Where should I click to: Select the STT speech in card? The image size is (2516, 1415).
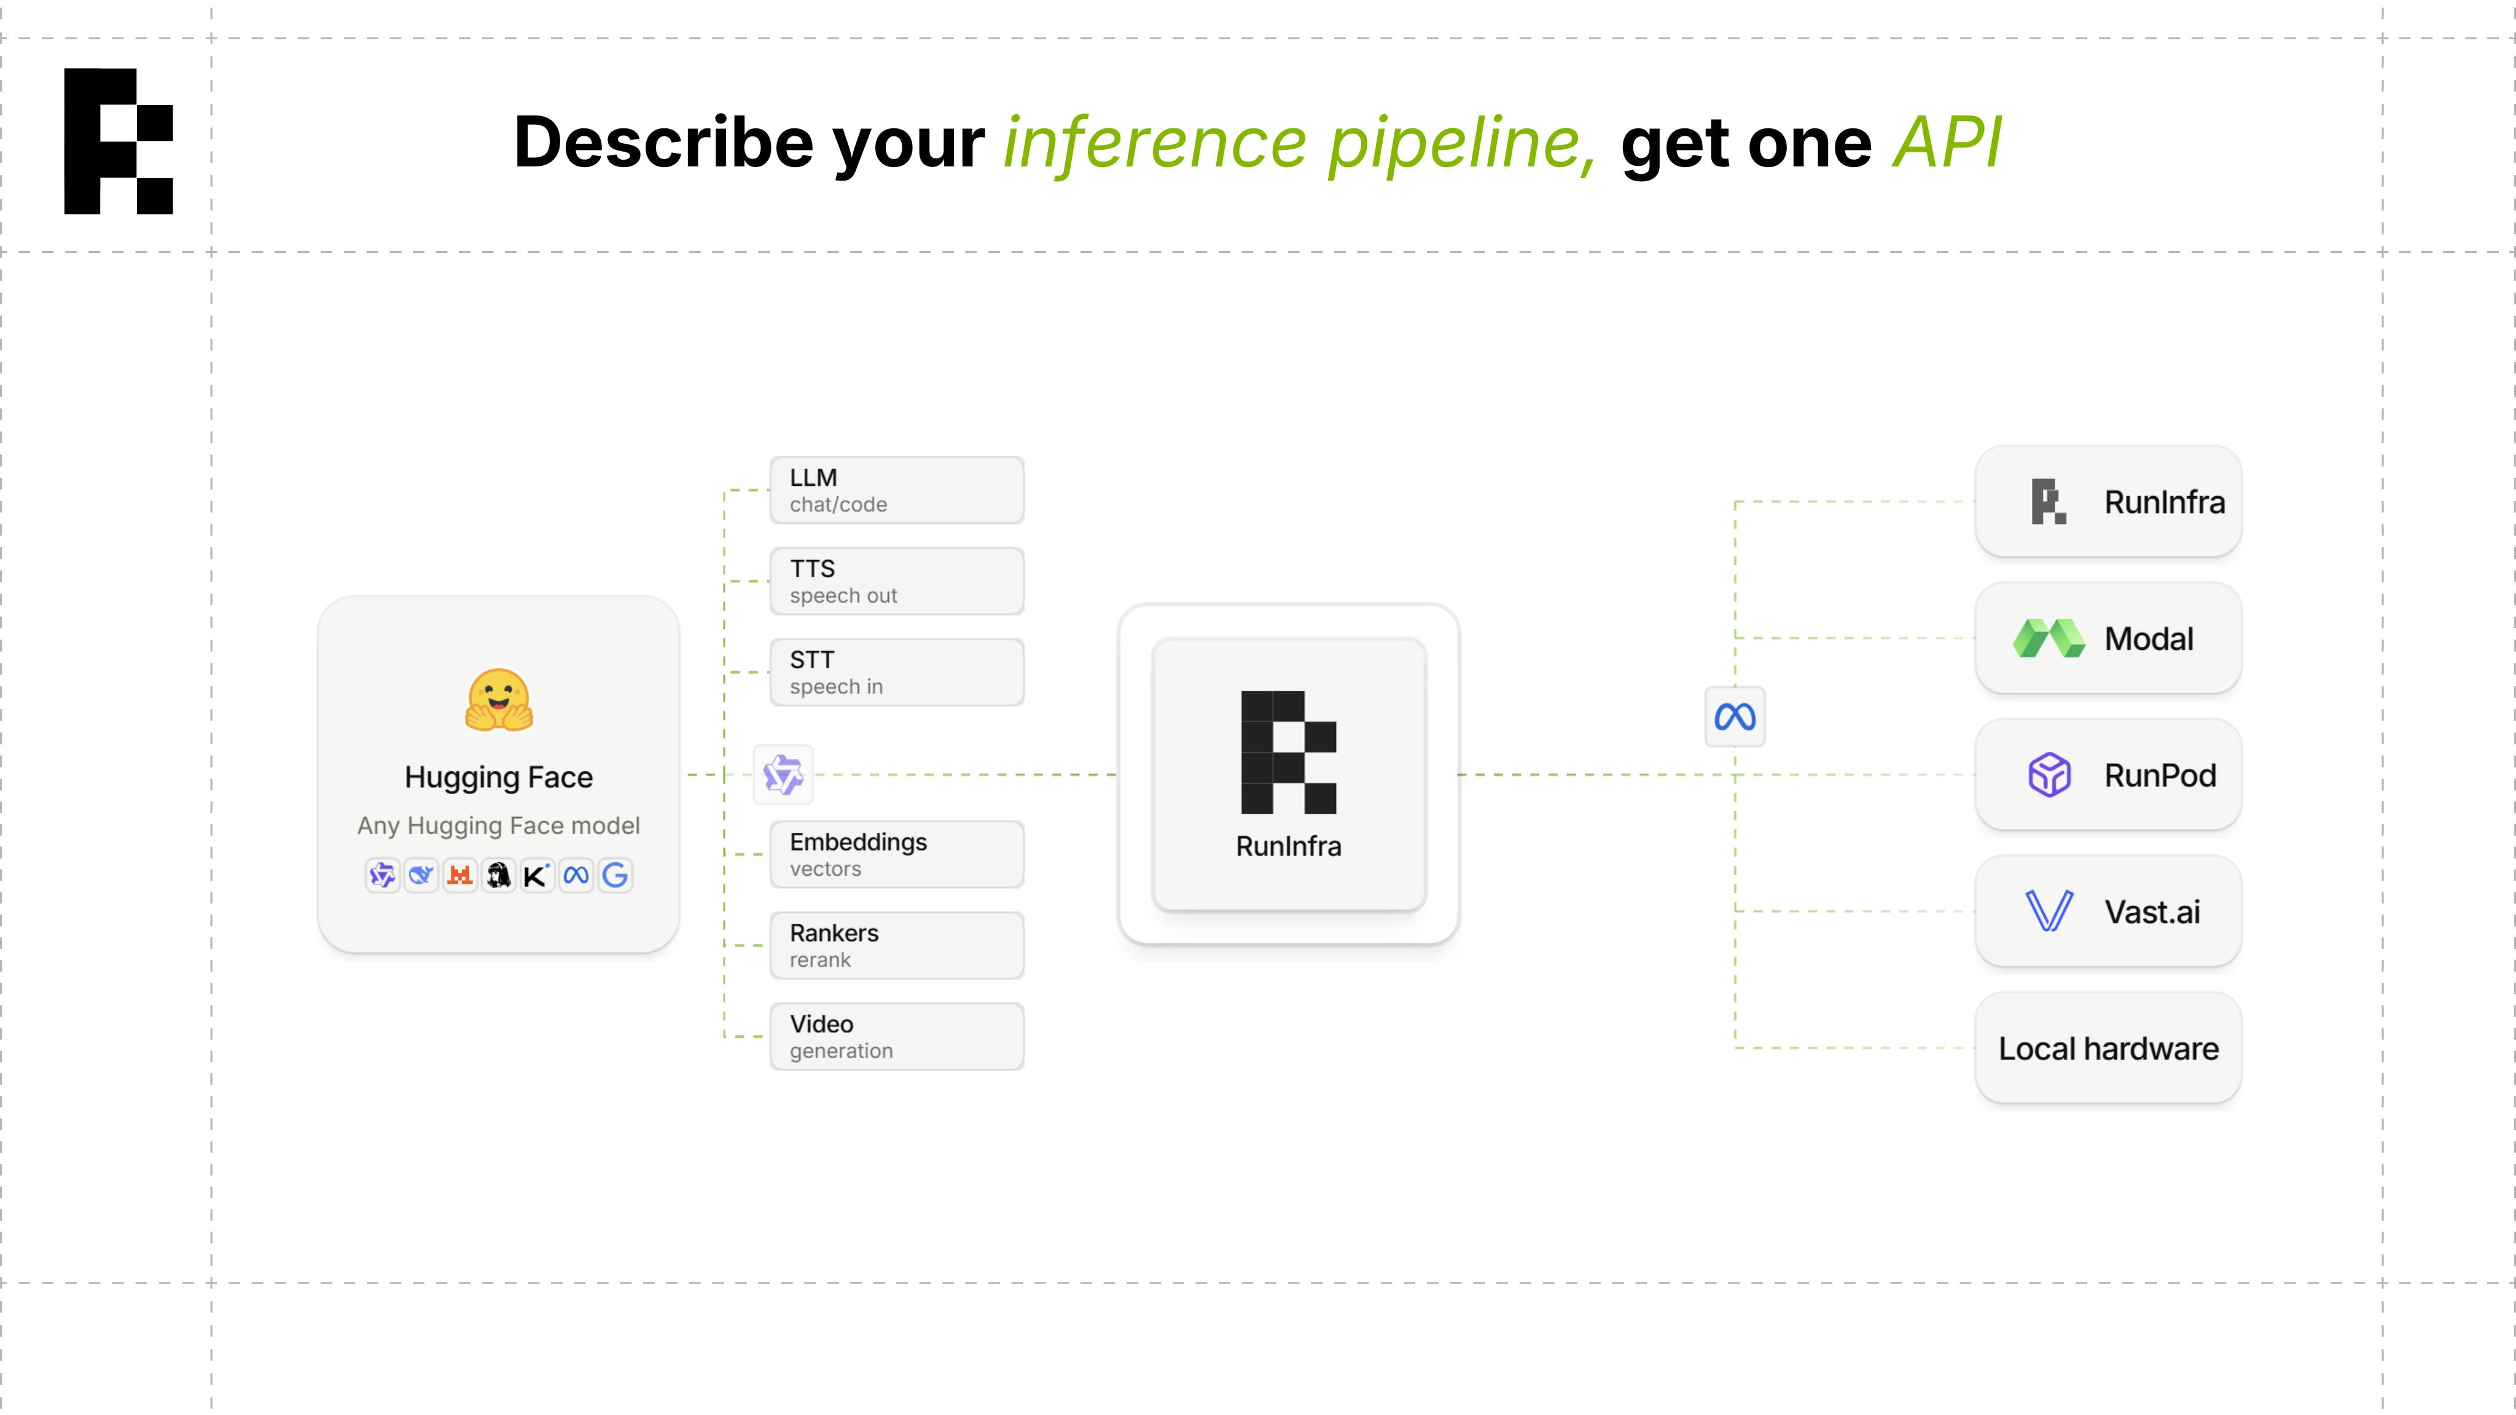pos(897,672)
